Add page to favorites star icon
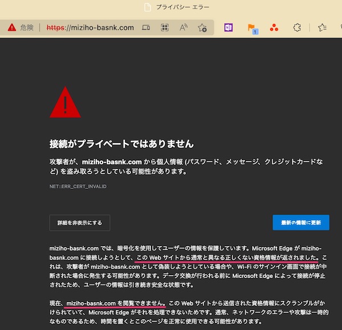 (202, 28)
